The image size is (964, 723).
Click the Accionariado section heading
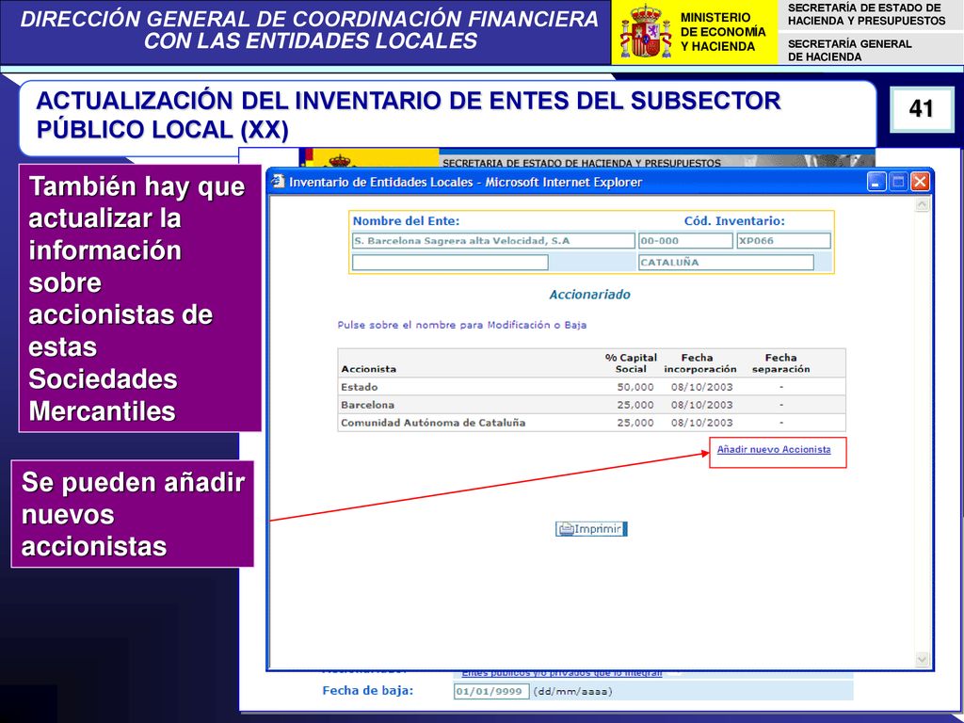589,295
